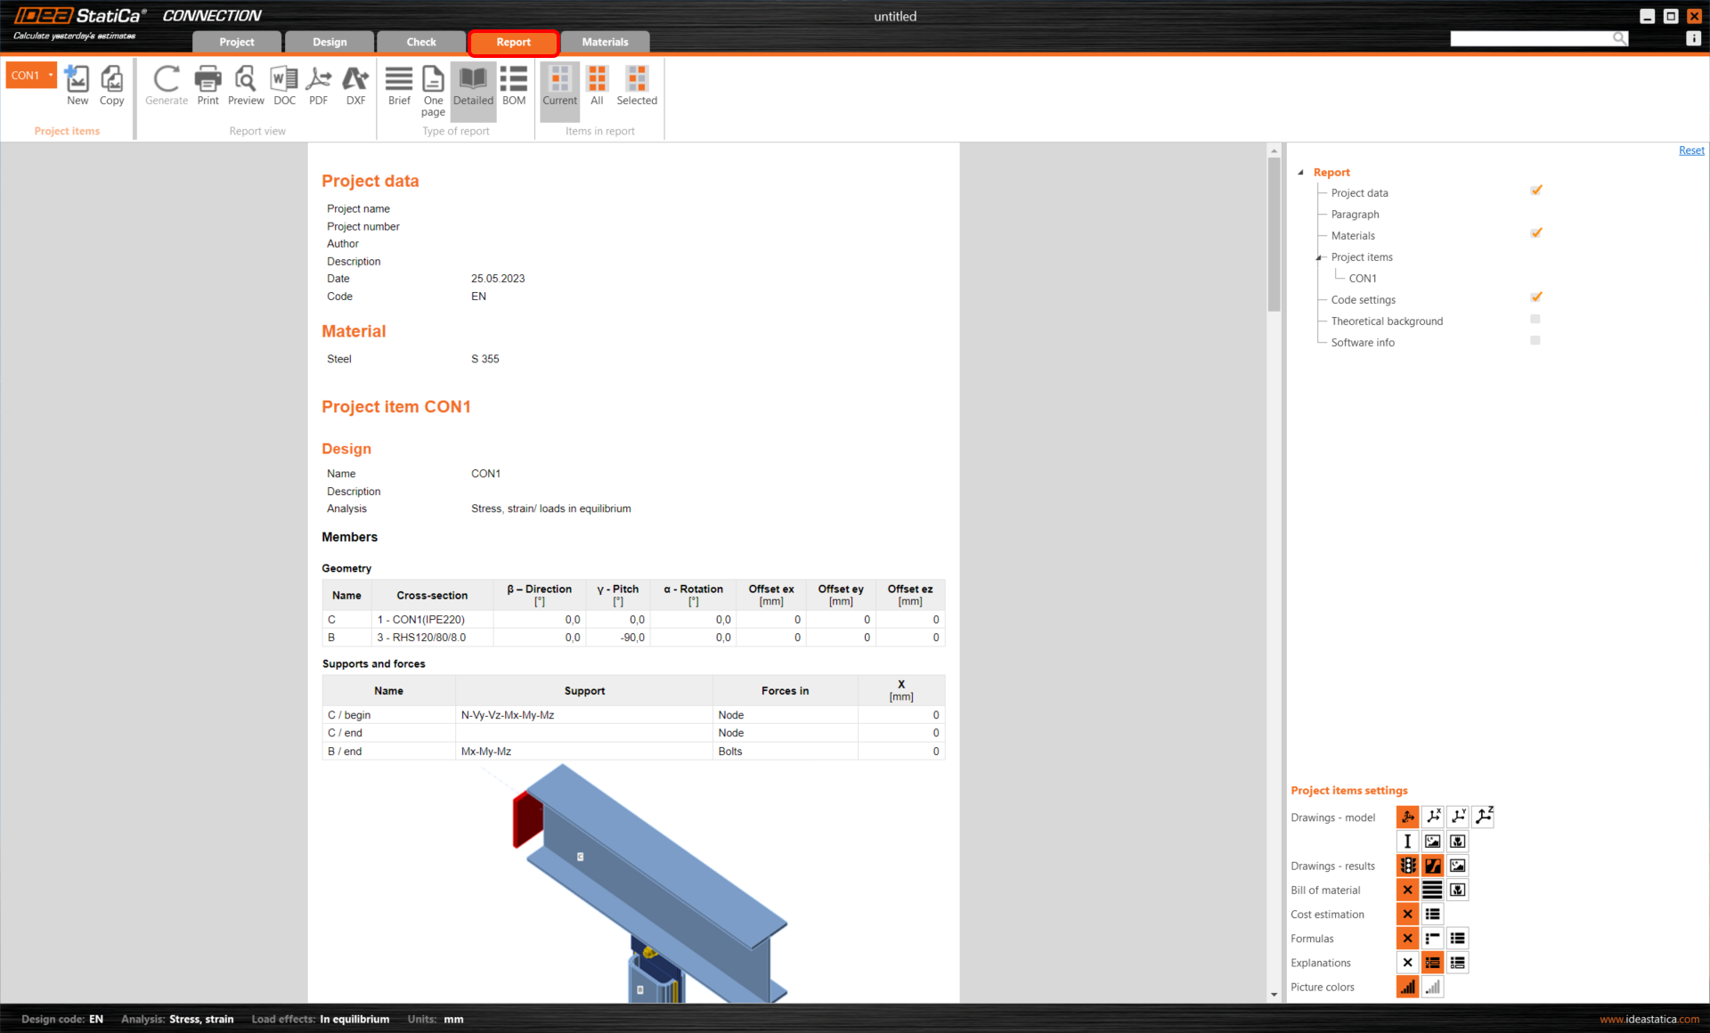Select the BOM report type
This screenshot has width=1710, height=1033.
point(514,85)
